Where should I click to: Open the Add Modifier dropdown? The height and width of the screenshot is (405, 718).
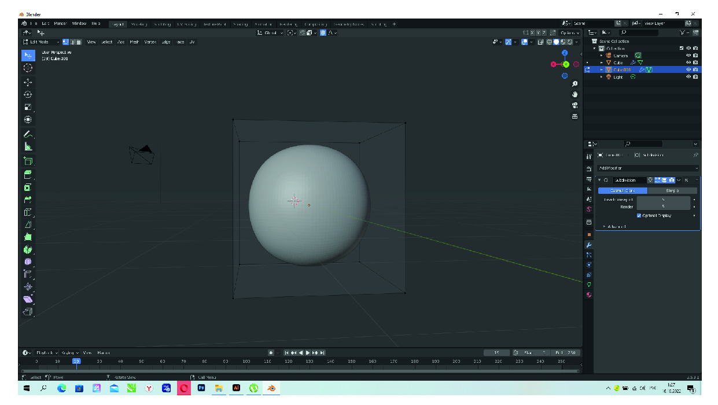point(647,168)
